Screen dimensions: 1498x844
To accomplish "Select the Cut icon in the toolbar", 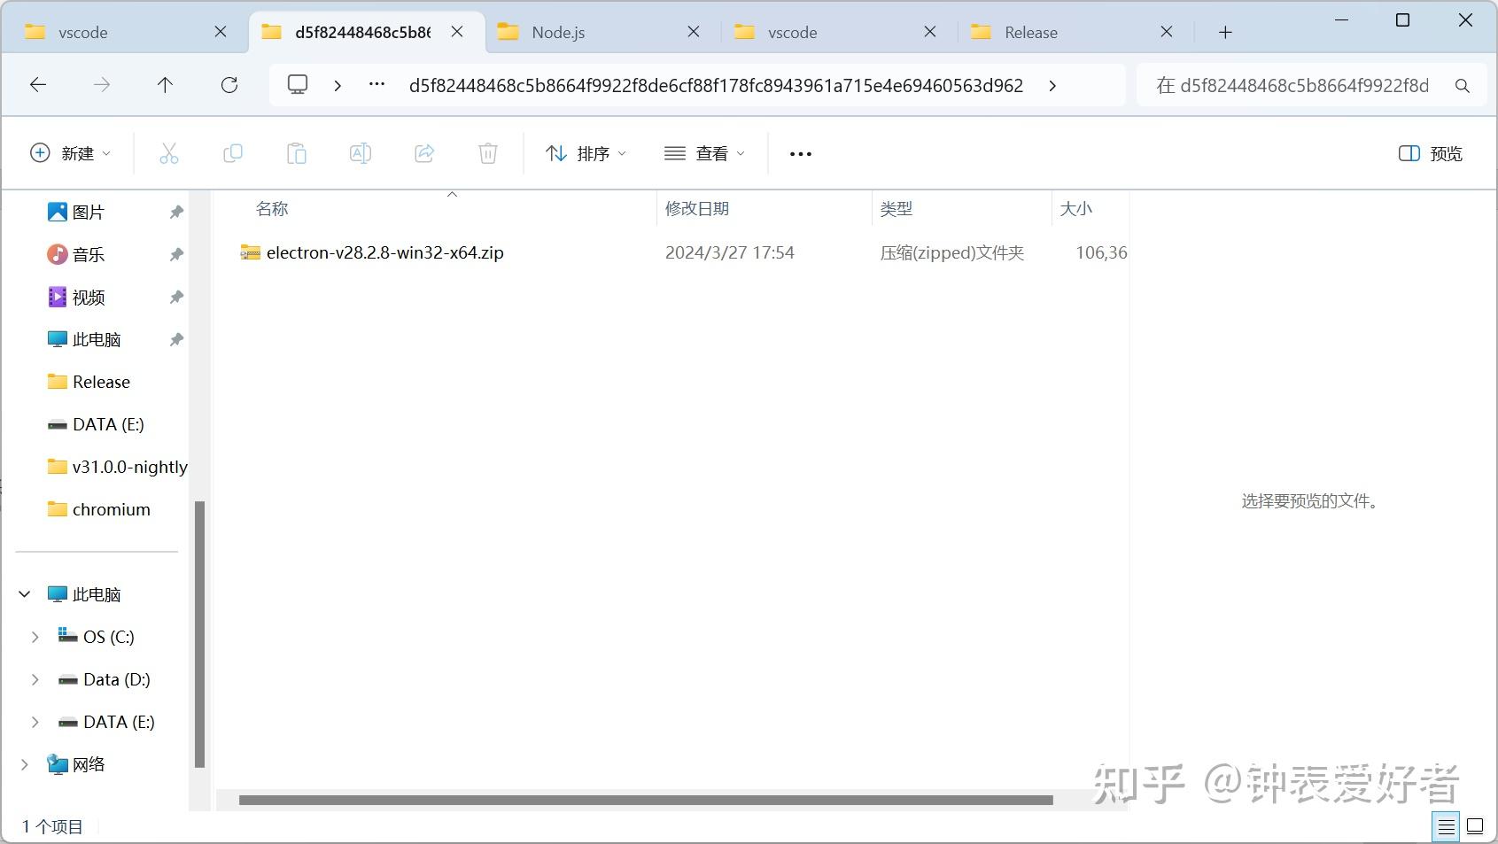I will tap(169, 152).
